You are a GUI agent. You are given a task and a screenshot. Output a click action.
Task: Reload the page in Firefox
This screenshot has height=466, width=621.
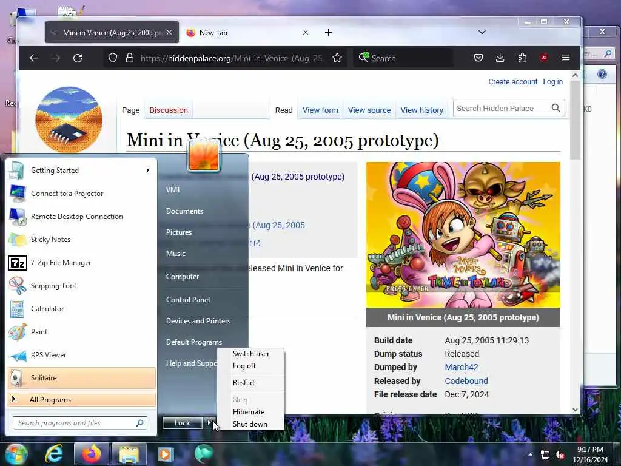point(78,58)
